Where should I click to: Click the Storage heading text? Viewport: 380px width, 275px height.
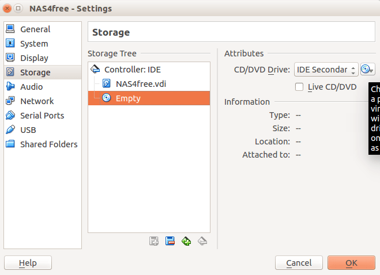tap(111, 32)
